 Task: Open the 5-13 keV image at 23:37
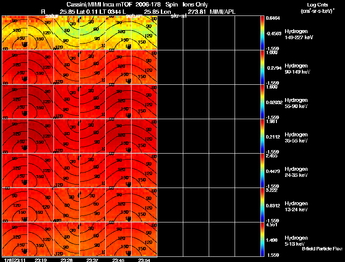point(92,239)
